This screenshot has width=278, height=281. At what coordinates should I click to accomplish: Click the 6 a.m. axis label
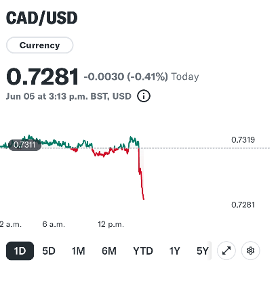click(54, 224)
